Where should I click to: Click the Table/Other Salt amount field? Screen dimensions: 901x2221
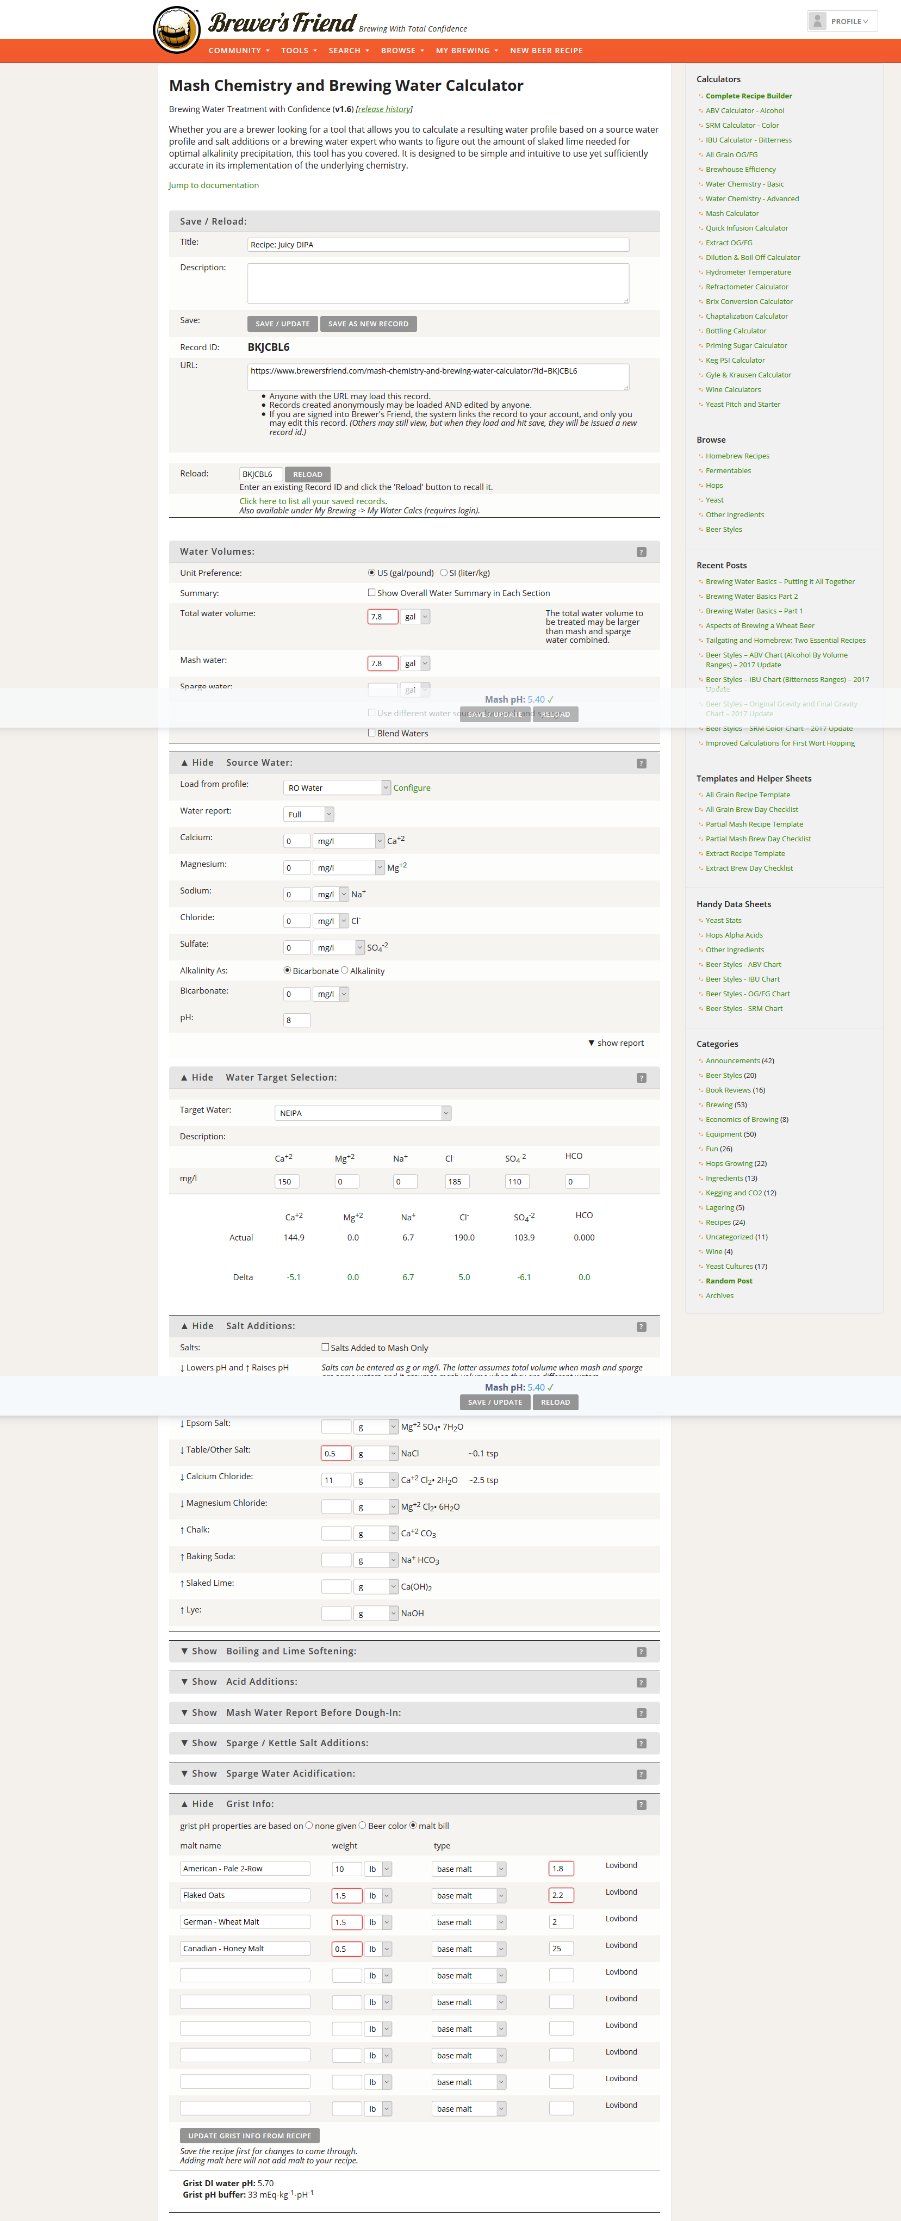336,1454
